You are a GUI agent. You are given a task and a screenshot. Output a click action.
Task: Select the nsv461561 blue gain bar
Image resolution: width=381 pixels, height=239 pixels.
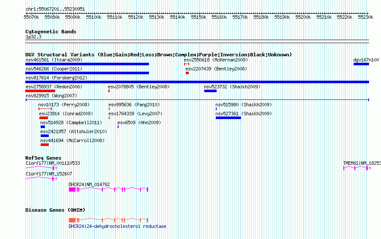(87, 64)
